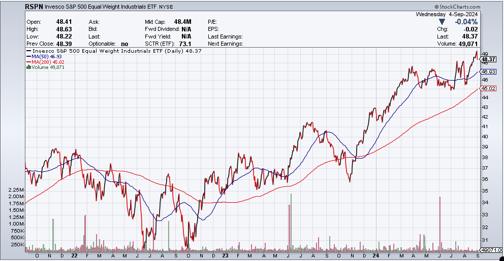Select the Volume 49,071 legend entry
Viewport: 504px width, 261px height.
(47, 66)
